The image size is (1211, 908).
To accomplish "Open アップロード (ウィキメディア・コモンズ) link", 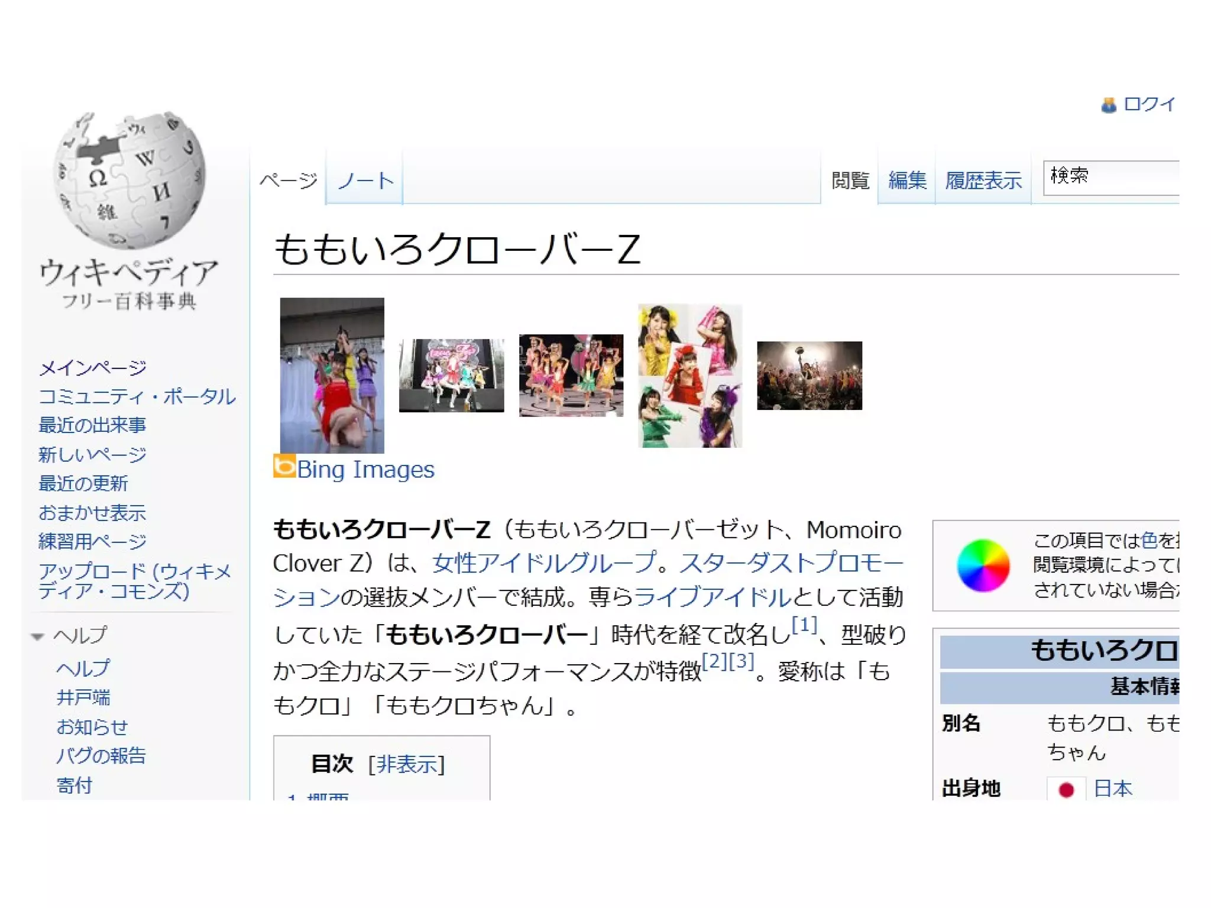I will pos(135,580).
